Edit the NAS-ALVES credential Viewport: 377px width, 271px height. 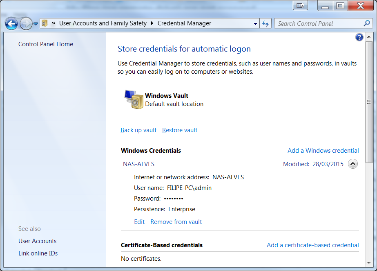(139, 222)
